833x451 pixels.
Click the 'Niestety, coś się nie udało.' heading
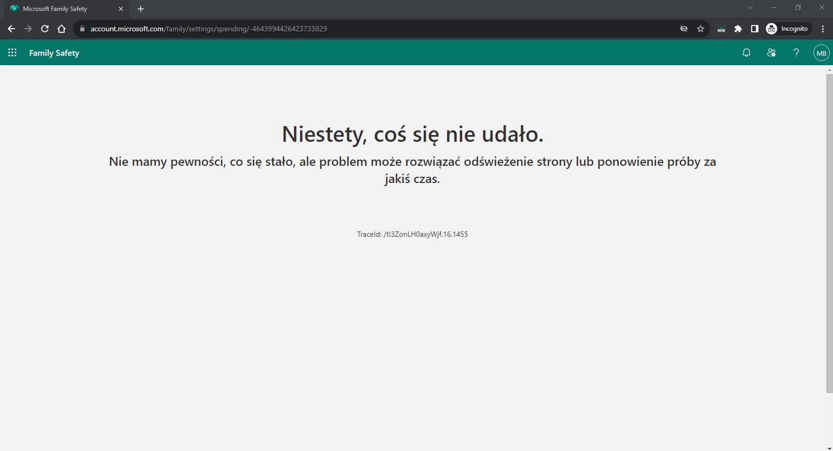412,135
